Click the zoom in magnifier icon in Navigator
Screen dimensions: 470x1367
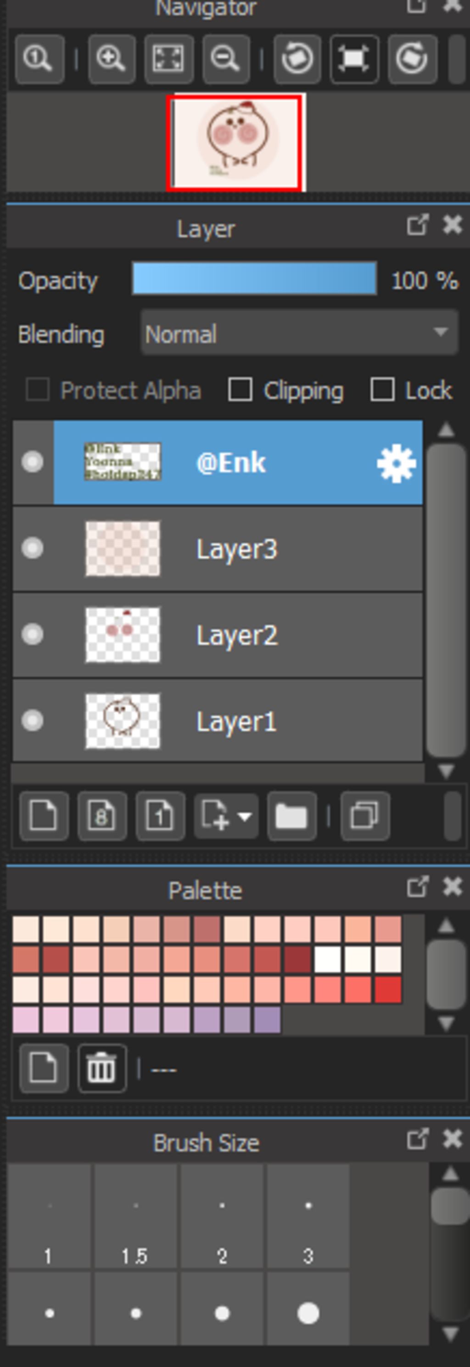point(111,59)
